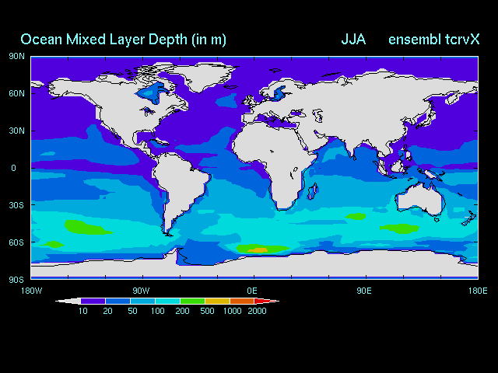The width and height of the screenshot is (498, 373).
Task: Click the 'ensembl tcrvX' label
Action: [x=434, y=39]
